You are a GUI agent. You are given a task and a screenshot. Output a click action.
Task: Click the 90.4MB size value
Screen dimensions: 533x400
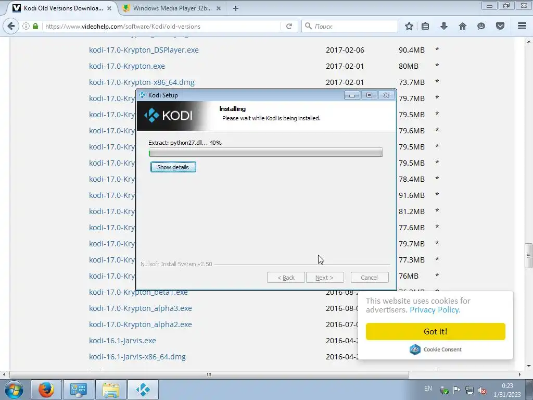(412, 50)
